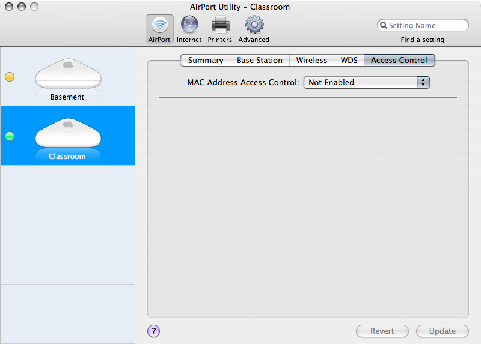
Task: Focus the Setting Name search field
Action: [x=423, y=25]
